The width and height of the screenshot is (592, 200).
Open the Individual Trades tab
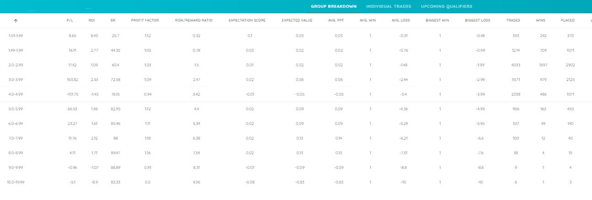[x=388, y=7]
